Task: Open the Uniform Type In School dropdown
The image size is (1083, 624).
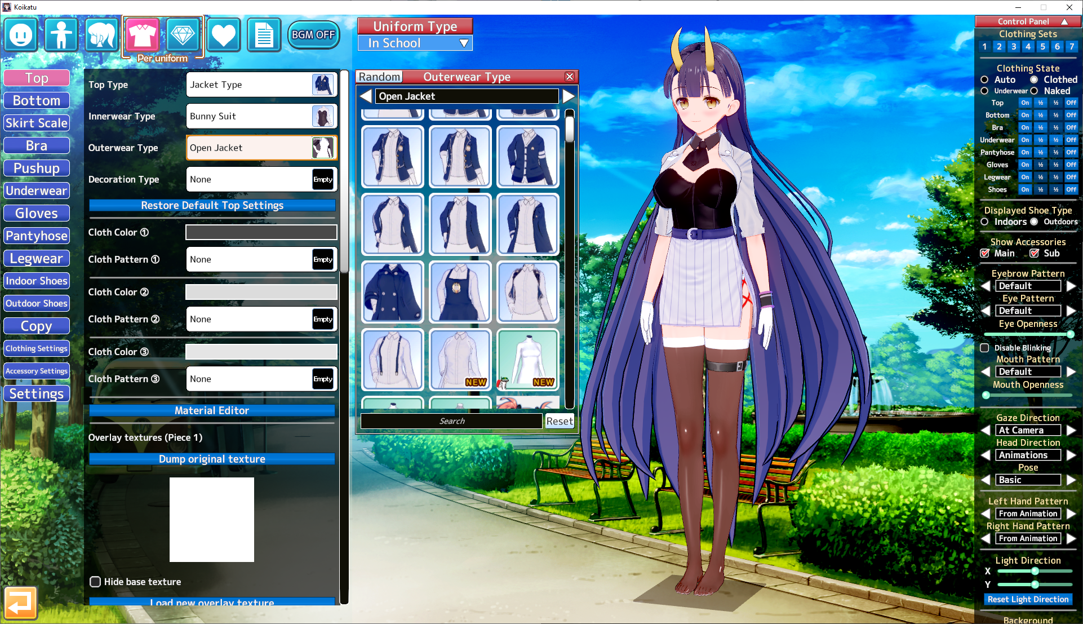Action: tap(415, 43)
